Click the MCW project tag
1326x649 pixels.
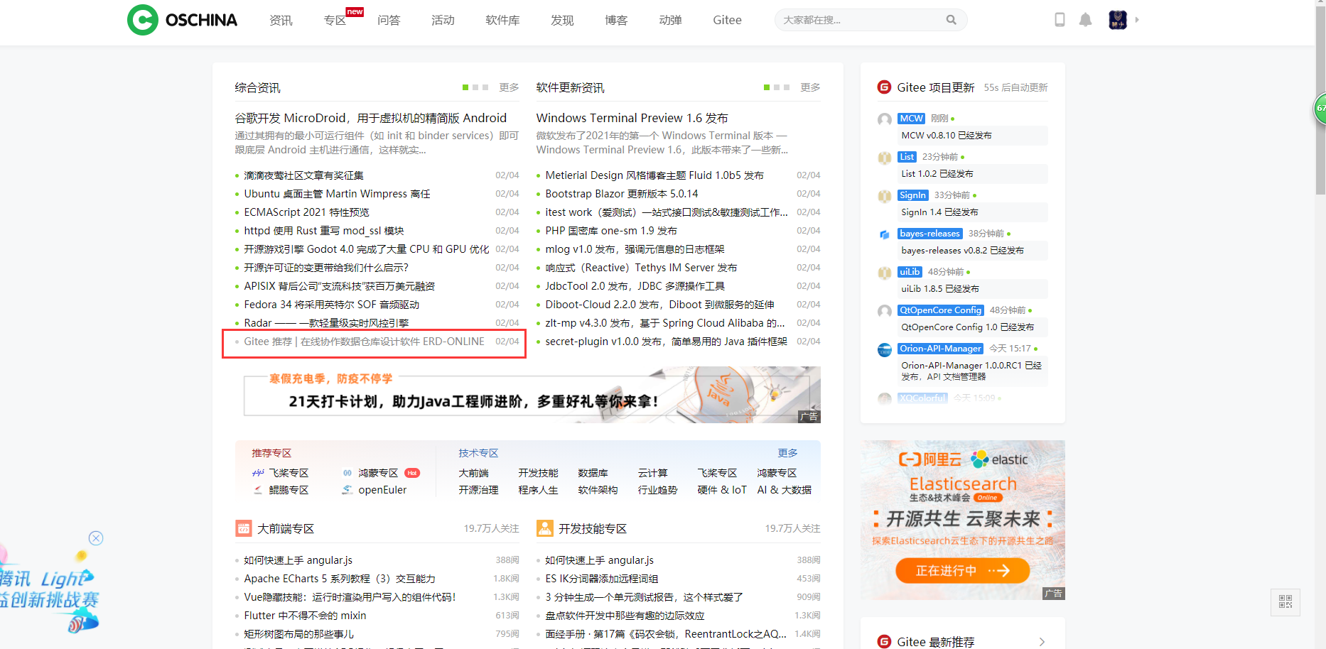coord(911,119)
